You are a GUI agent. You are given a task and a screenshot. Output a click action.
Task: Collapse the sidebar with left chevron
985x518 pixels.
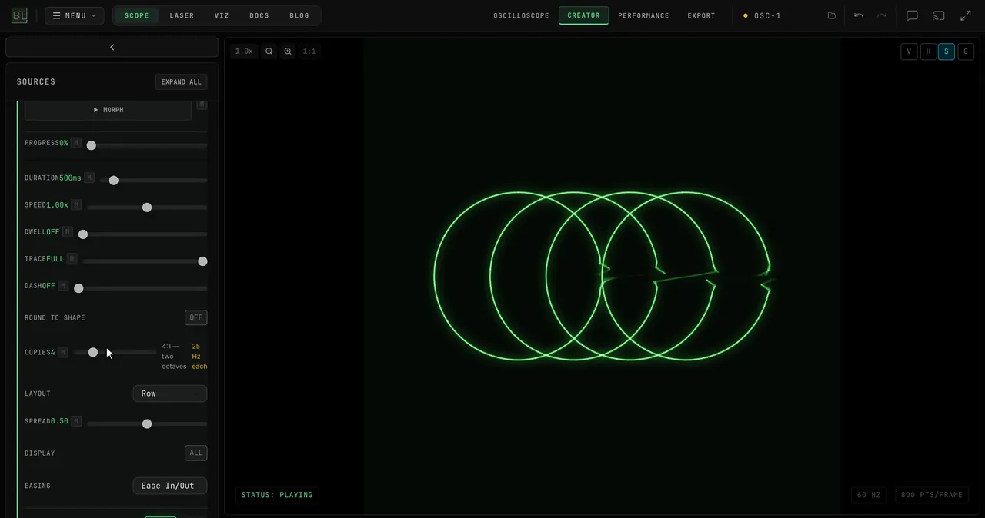click(x=112, y=48)
